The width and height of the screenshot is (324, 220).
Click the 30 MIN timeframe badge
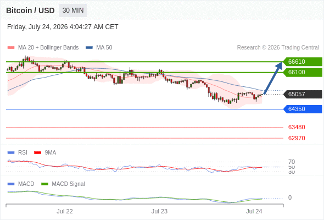(73, 10)
